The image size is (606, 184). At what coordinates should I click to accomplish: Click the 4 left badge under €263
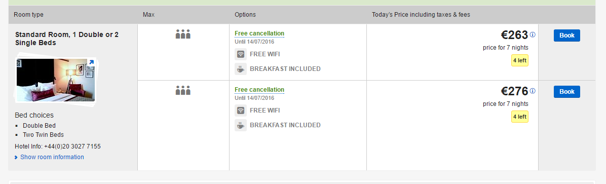(x=519, y=60)
